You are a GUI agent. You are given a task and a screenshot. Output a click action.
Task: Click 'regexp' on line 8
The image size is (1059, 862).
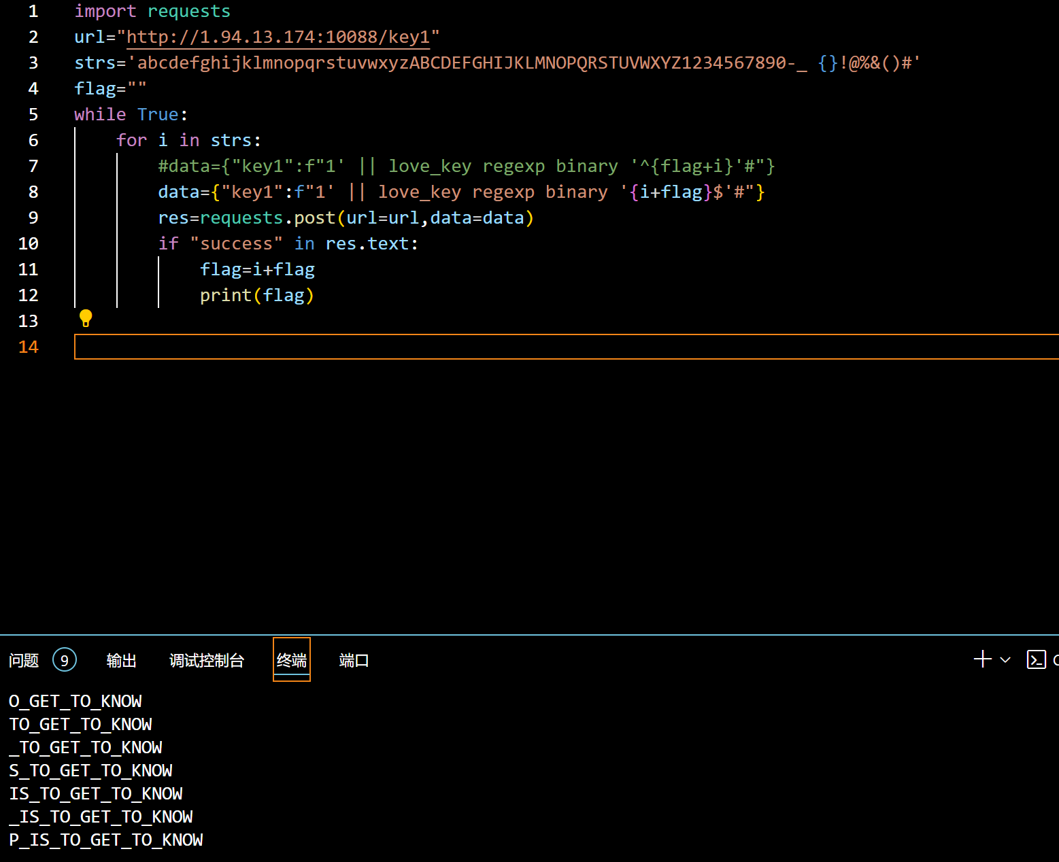(503, 192)
